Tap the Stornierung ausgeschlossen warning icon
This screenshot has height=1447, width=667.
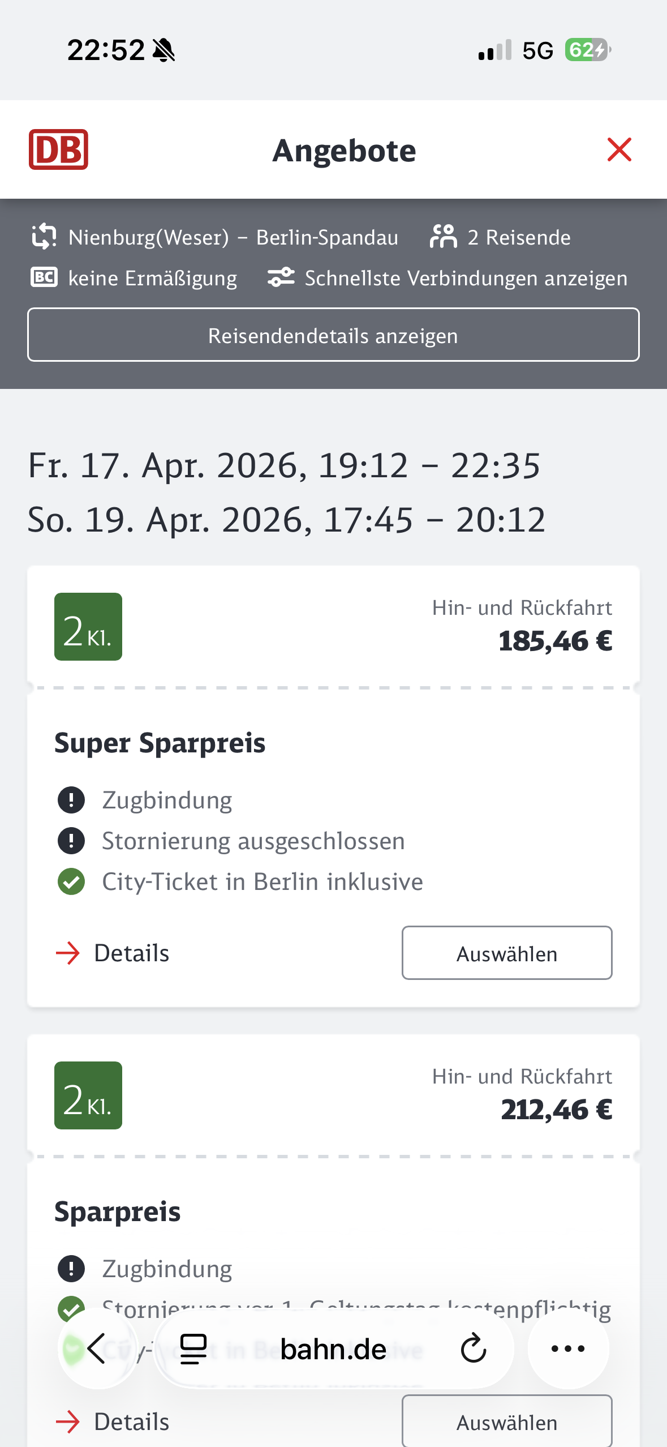tap(71, 841)
